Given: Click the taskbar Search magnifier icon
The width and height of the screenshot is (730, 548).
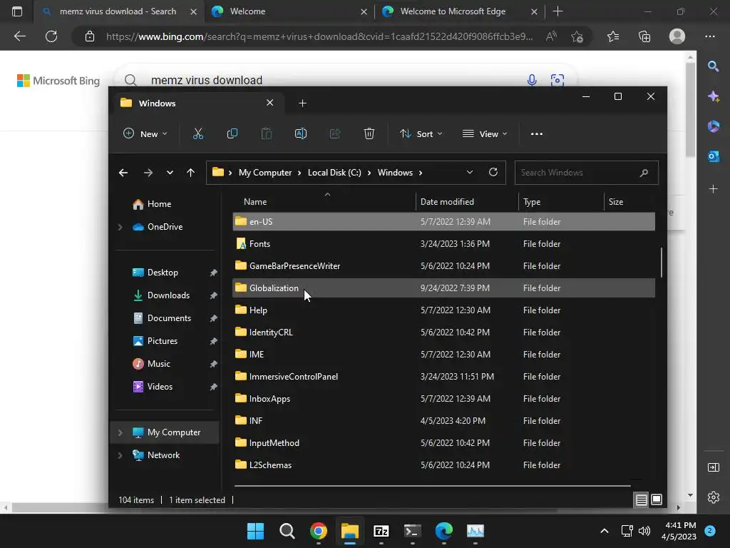Looking at the screenshot, I should tap(287, 531).
